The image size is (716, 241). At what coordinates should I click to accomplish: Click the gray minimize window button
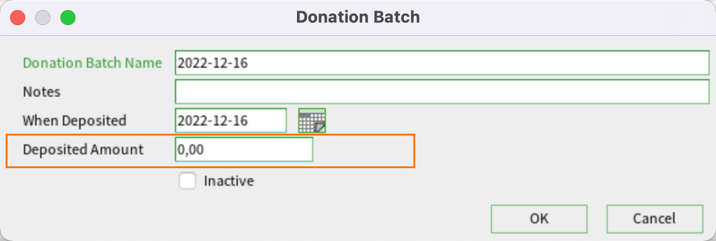coord(43,18)
